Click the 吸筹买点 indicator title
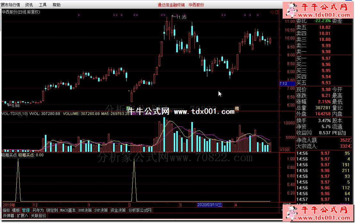The width and height of the screenshot is (355, 223). coord(9,155)
